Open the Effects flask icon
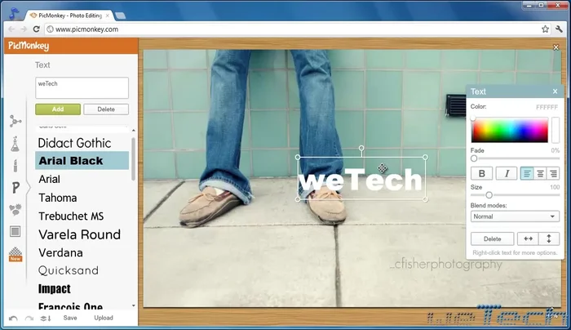 15,144
